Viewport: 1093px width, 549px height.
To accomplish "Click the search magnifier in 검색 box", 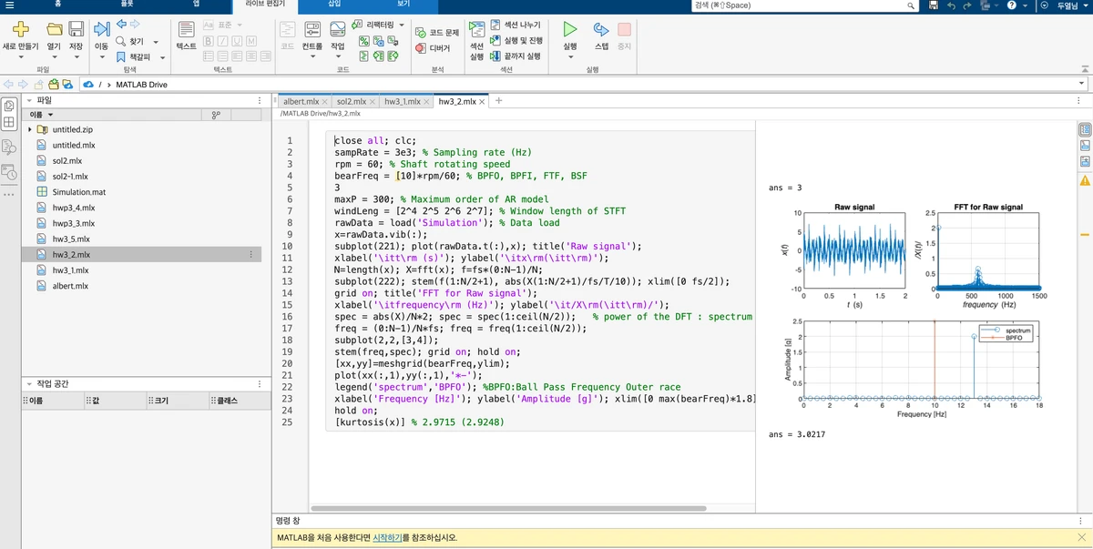I will point(911,5).
